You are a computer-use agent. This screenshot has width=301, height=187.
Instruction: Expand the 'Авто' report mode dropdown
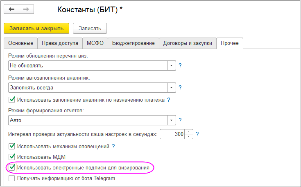coord(171,120)
